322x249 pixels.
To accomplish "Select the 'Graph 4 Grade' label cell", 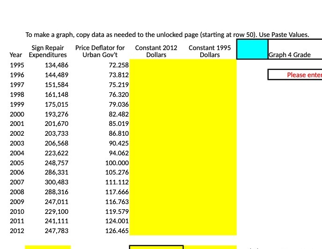I will coord(290,55).
